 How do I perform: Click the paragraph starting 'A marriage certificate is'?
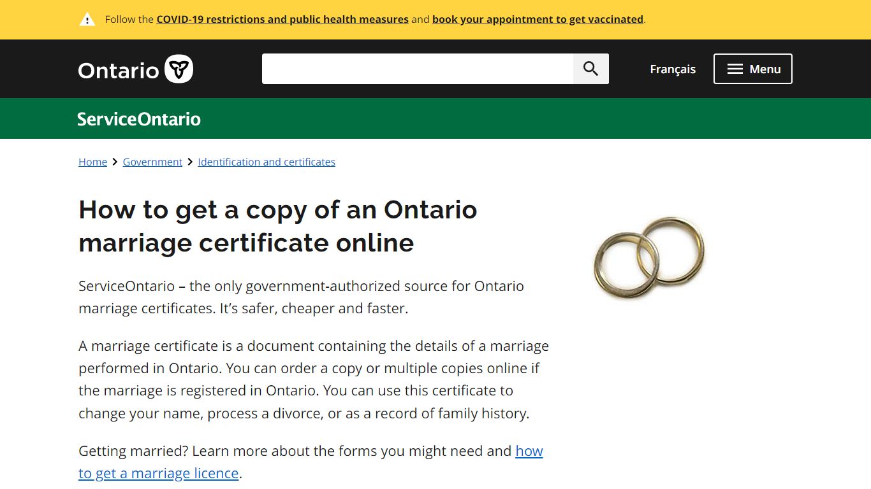click(x=314, y=379)
